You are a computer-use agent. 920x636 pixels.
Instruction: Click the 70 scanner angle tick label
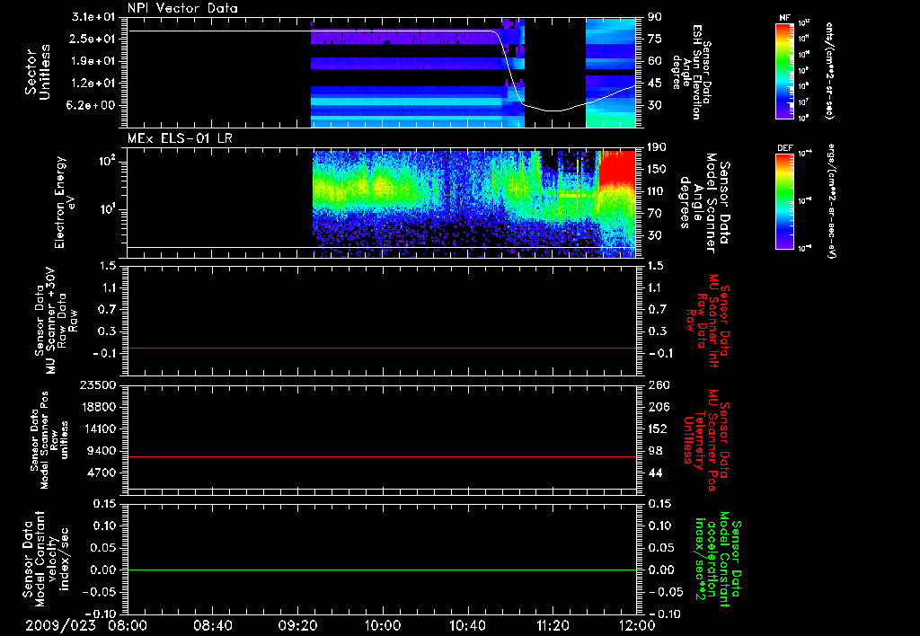click(x=654, y=214)
